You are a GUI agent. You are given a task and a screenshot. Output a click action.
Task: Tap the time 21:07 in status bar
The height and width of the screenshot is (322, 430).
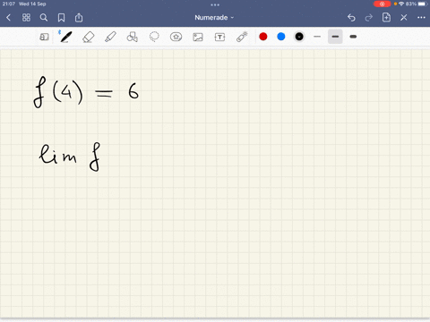point(9,4)
